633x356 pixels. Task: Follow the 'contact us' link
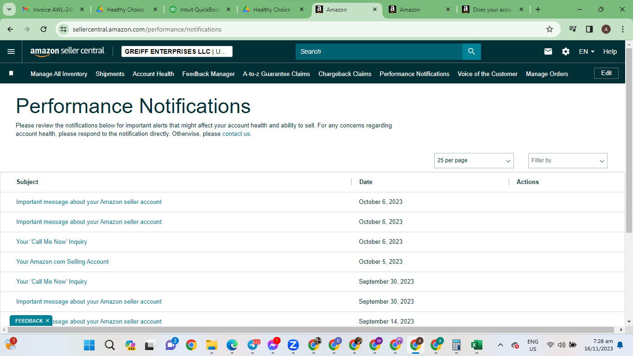click(x=236, y=134)
